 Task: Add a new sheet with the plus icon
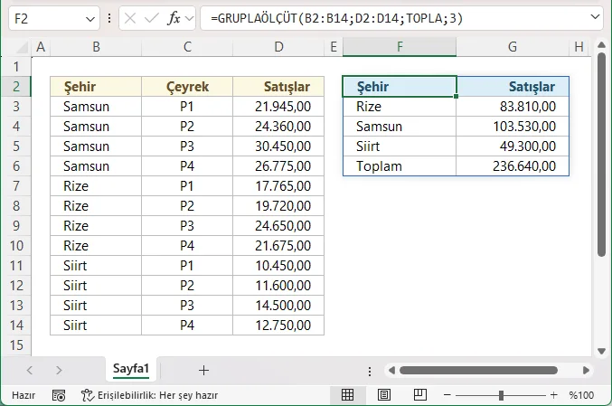pyautogui.click(x=203, y=370)
